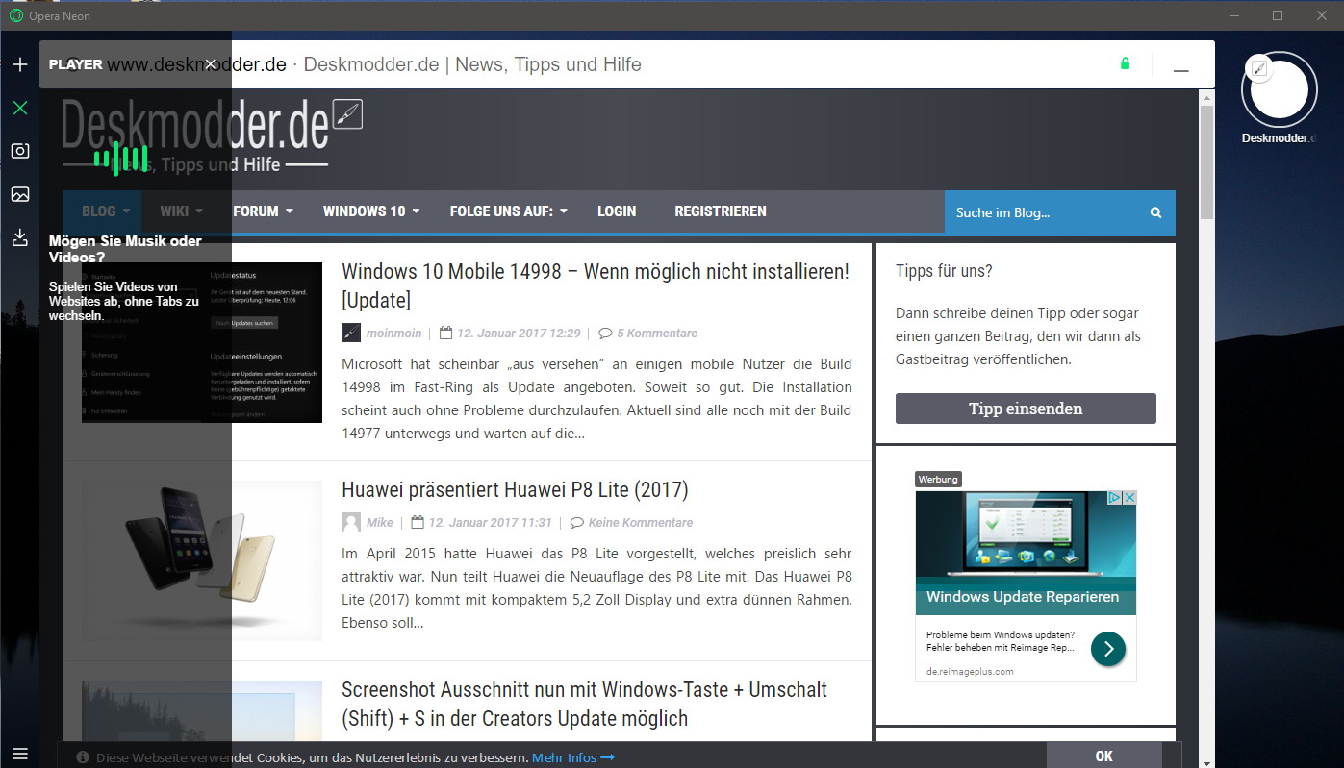1344x768 pixels.
Task: Open Huawei P8 Lite phones thumbnail
Action: tap(202, 560)
